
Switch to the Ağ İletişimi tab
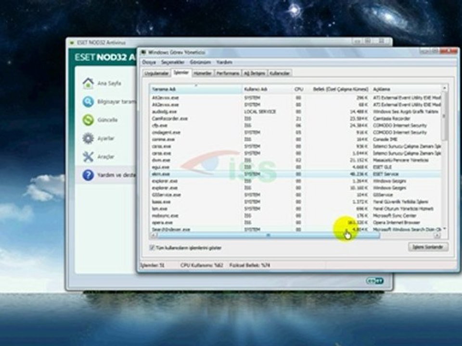pos(255,73)
